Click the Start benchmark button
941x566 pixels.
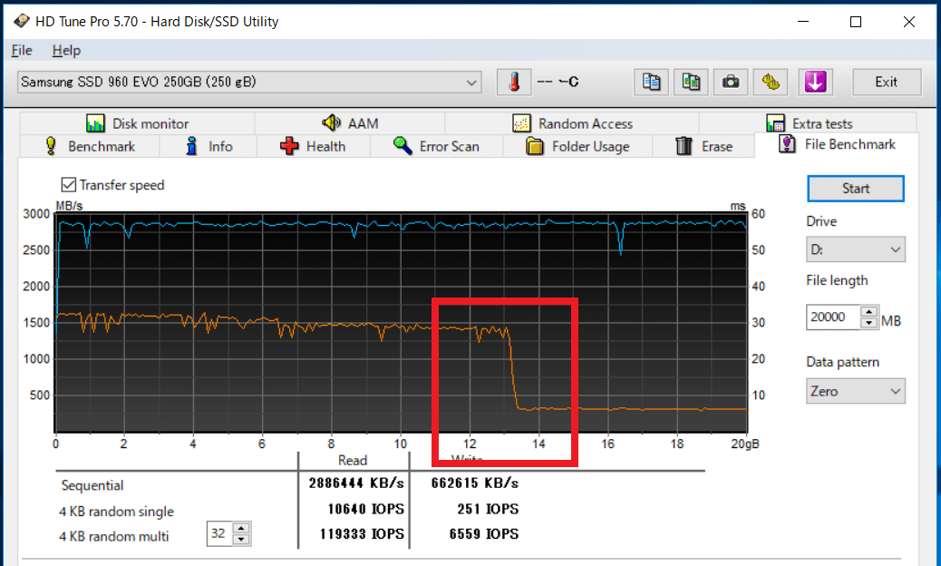855,189
